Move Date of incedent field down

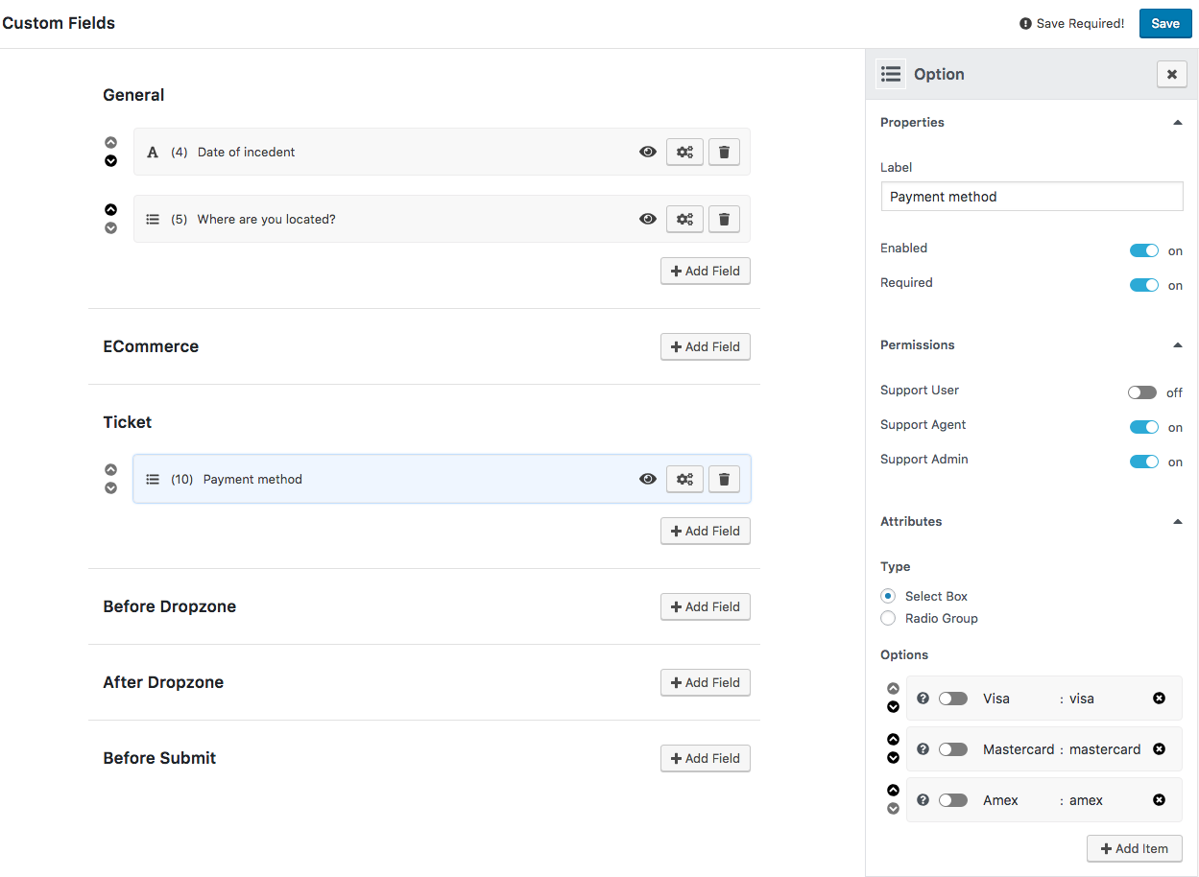click(111, 160)
